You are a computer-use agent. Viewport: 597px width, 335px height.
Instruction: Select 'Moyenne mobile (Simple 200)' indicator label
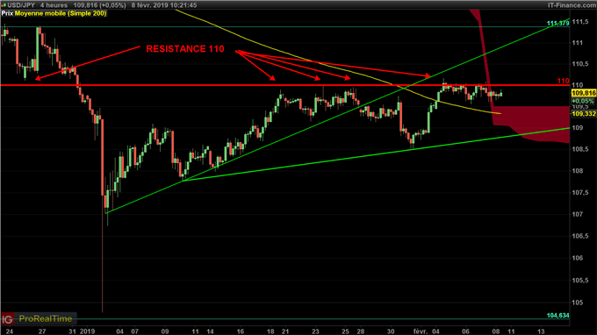pos(61,13)
